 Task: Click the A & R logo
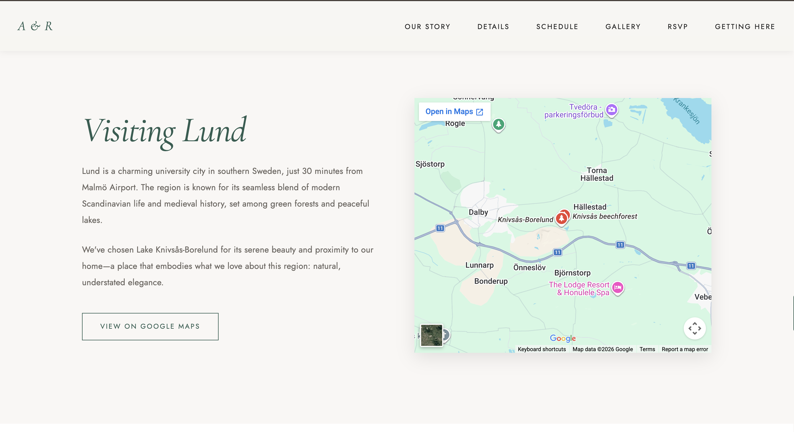click(x=35, y=26)
